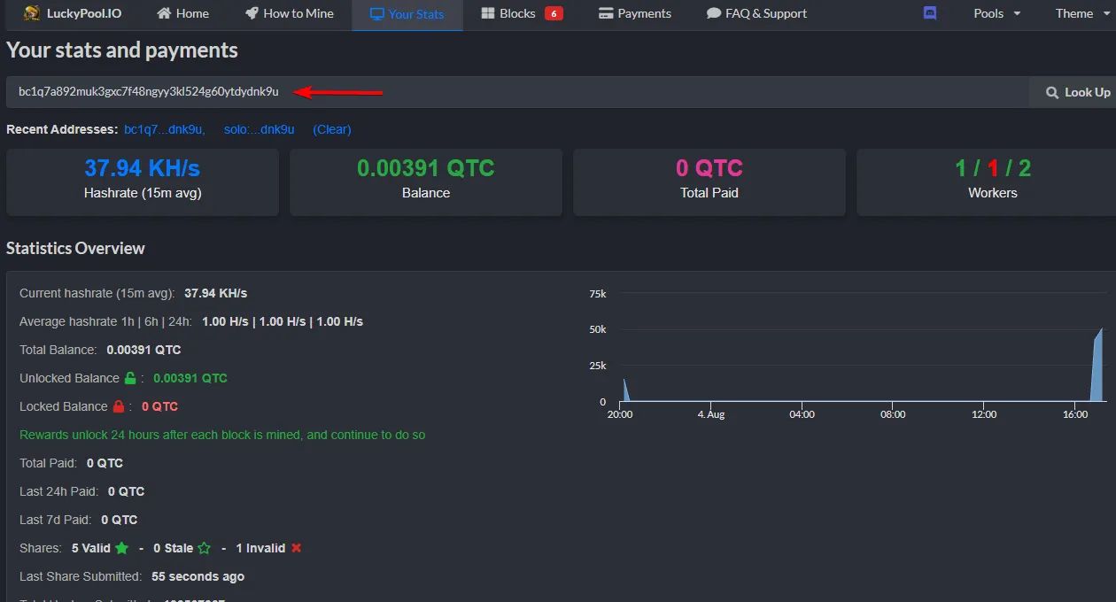Click the "55 seconds ago" value
This screenshot has height=602, width=1116.
click(198, 576)
